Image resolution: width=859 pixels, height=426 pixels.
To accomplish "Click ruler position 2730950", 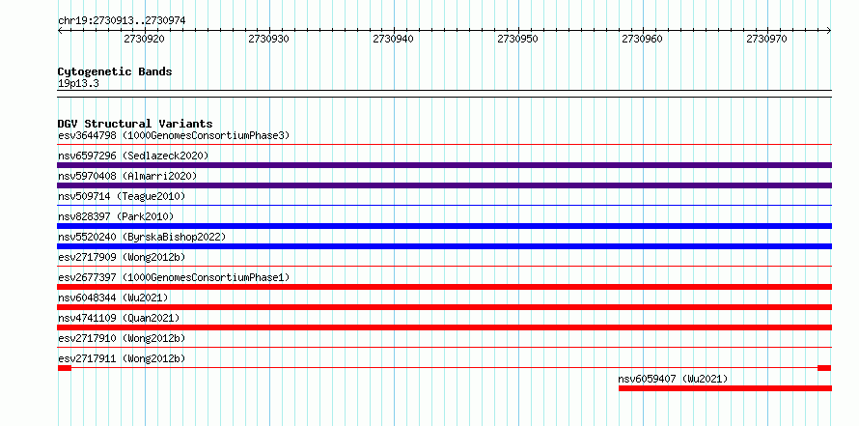I will pyautogui.click(x=517, y=39).
